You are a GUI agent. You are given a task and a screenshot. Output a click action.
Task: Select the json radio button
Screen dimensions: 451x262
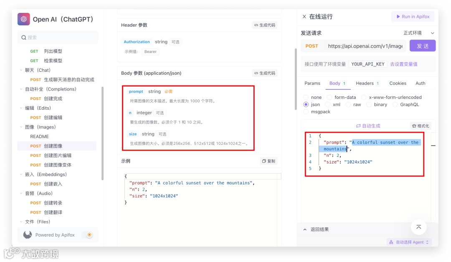pyautogui.click(x=306, y=105)
